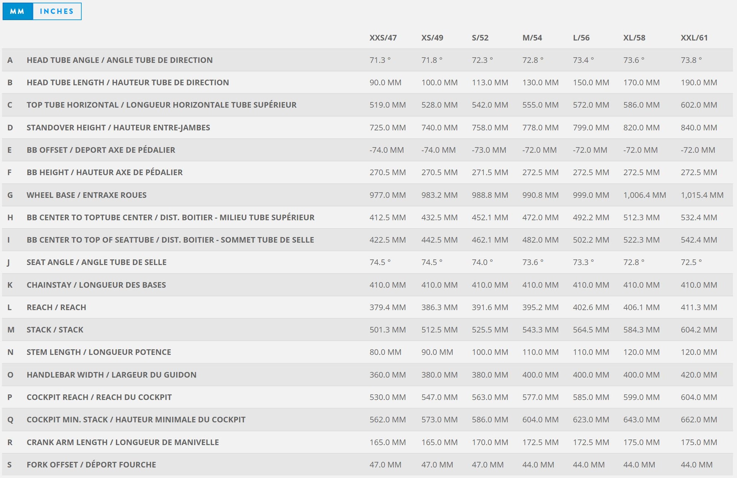Click the BB HEIGHT row label
Image resolution: width=737 pixels, height=478 pixels.
click(105, 172)
